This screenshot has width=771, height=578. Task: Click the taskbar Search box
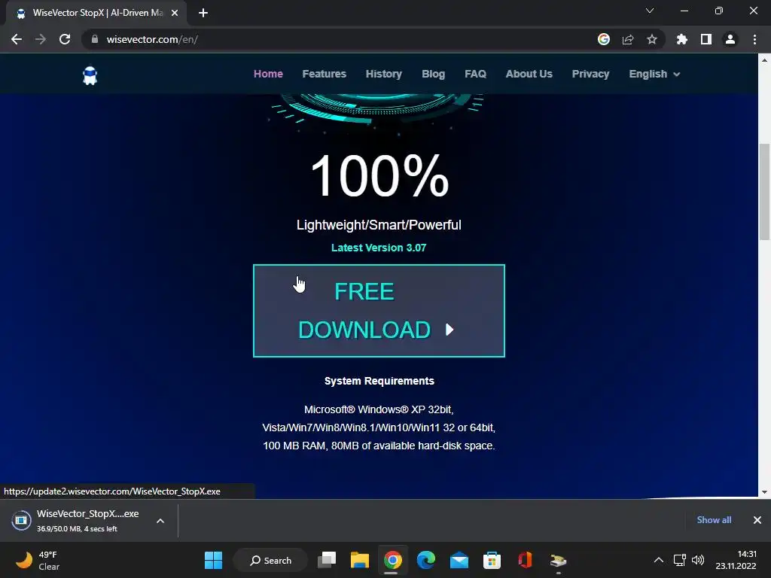pos(270,560)
